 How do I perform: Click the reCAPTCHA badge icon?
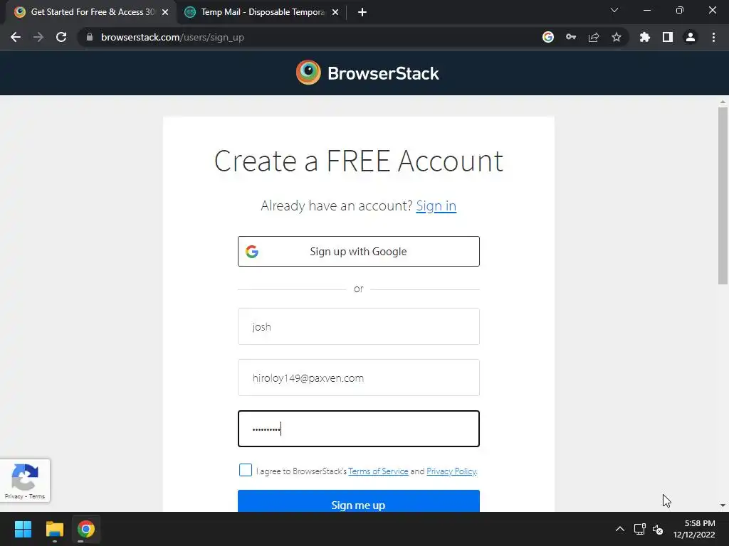(25, 476)
